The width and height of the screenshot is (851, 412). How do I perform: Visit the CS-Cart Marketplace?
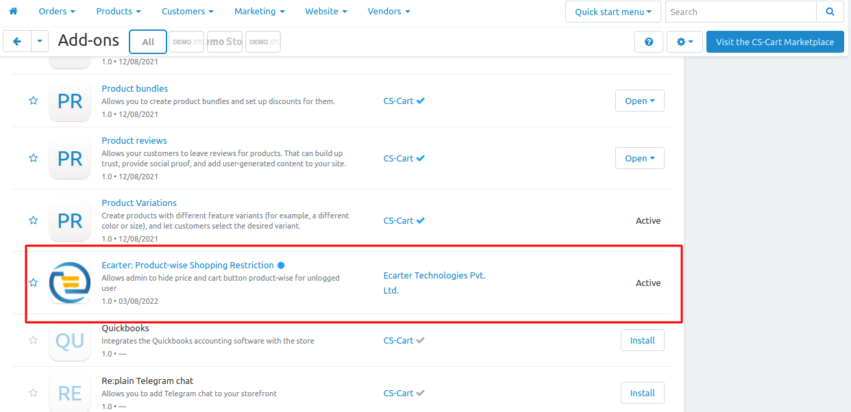point(775,42)
